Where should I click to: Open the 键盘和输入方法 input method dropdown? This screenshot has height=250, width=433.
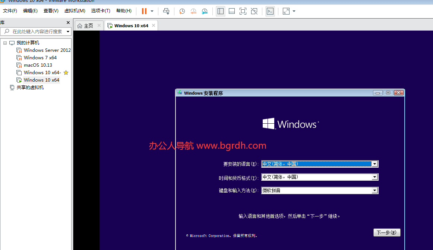(x=374, y=190)
